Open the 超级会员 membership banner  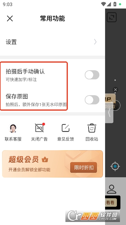click(x=52, y=164)
